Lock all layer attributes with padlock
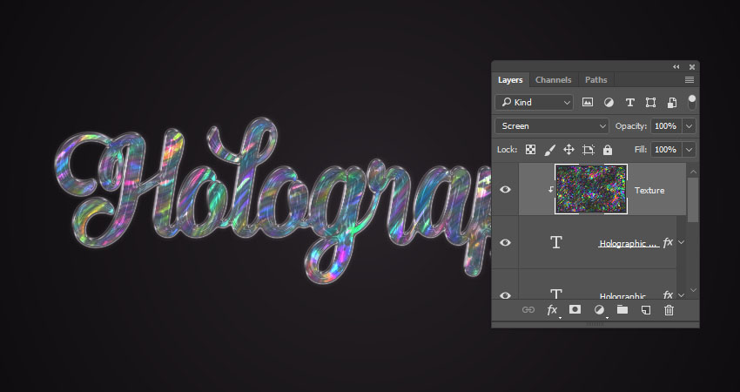The height and width of the screenshot is (392, 740). click(x=608, y=150)
